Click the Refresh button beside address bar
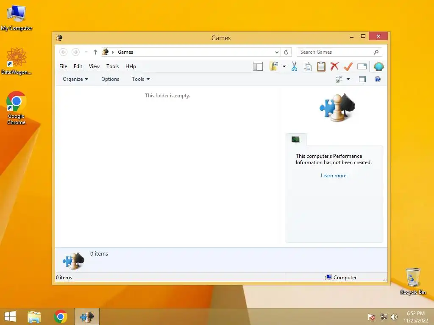Screen dimensions: 434x325 [x=286, y=52]
